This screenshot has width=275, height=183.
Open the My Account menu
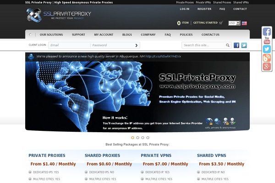point(104,35)
